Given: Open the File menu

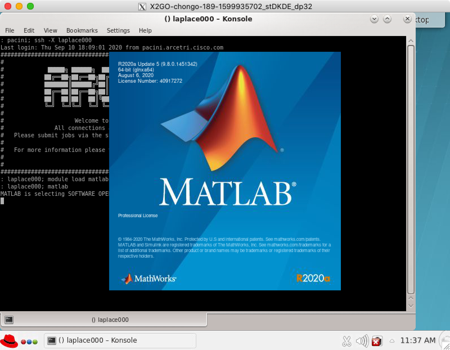Looking at the screenshot, I should point(10,30).
